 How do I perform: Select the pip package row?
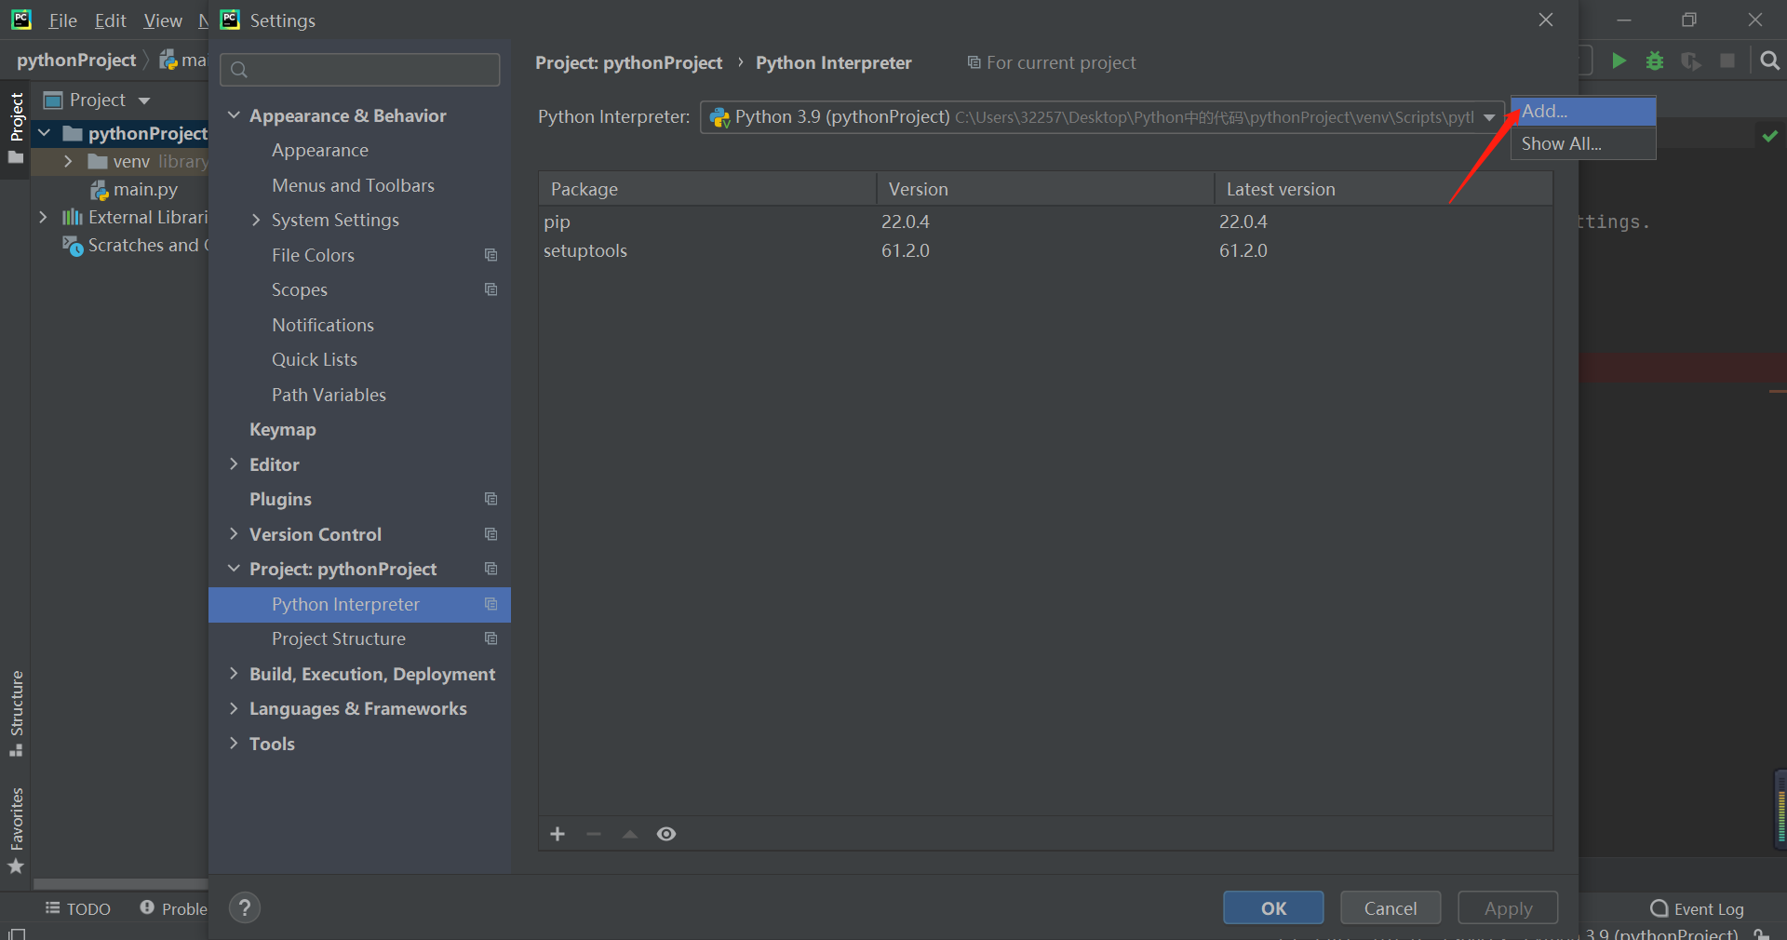(x=1045, y=222)
